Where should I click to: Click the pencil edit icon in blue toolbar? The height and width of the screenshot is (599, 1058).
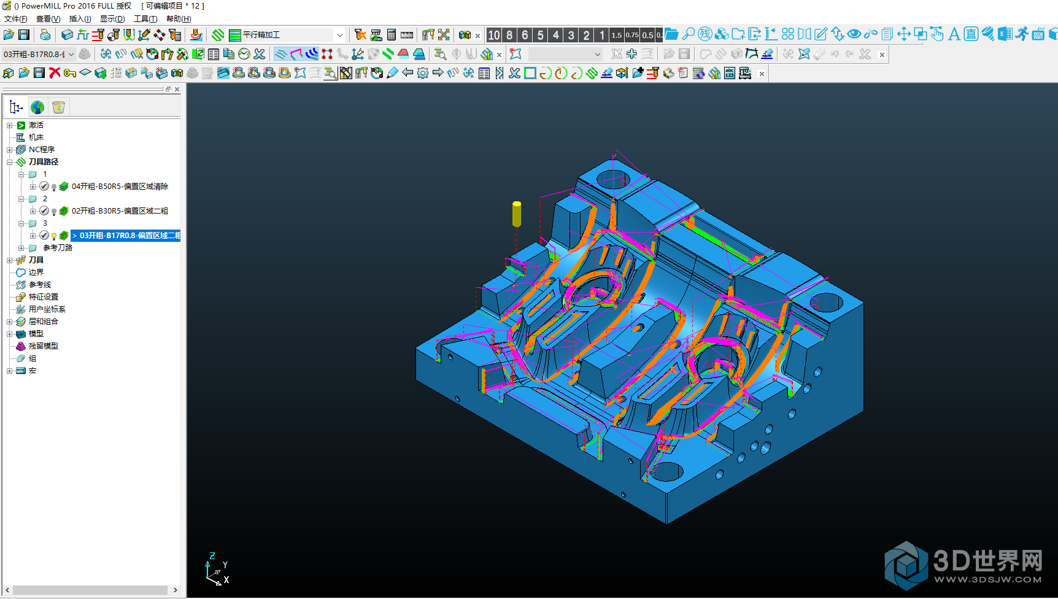(x=821, y=34)
